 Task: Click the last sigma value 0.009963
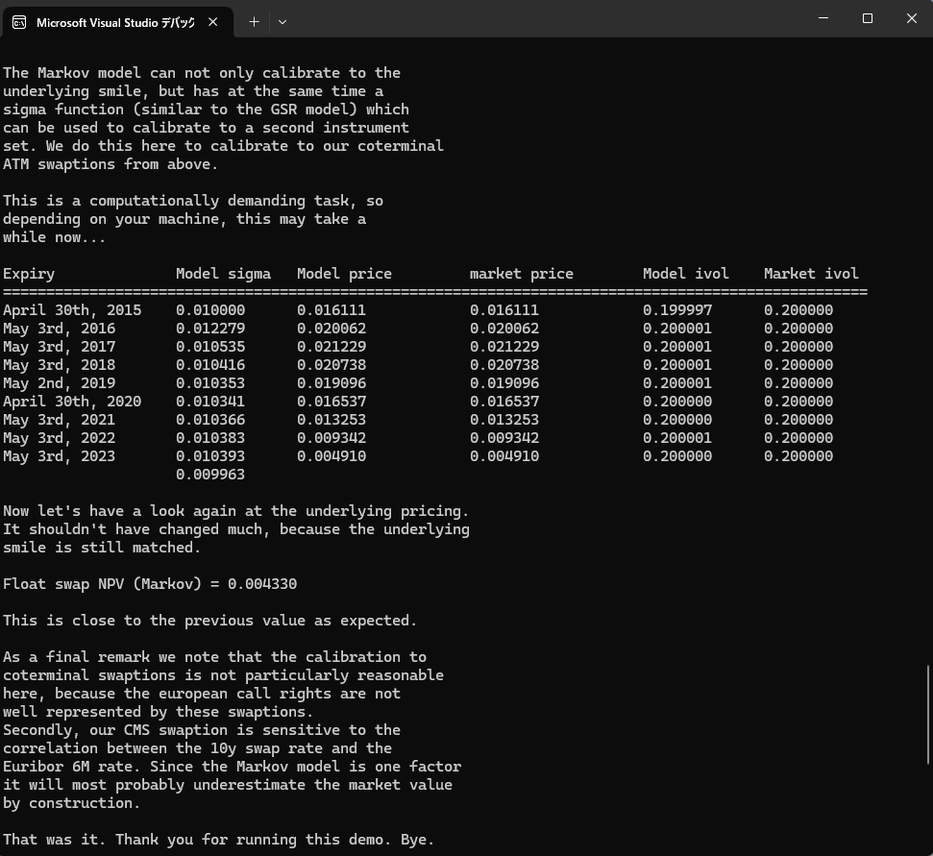tap(210, 475)
